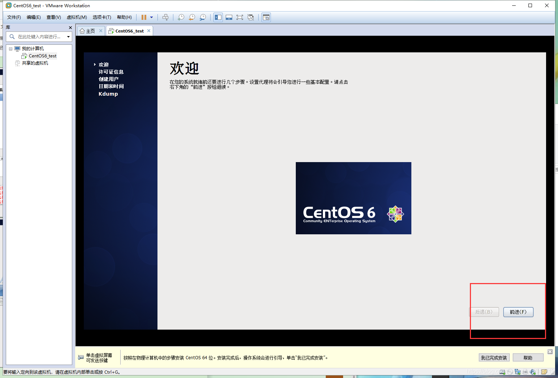
Task: Take a snapshot of the virtual machine
Action: point(181,17)
